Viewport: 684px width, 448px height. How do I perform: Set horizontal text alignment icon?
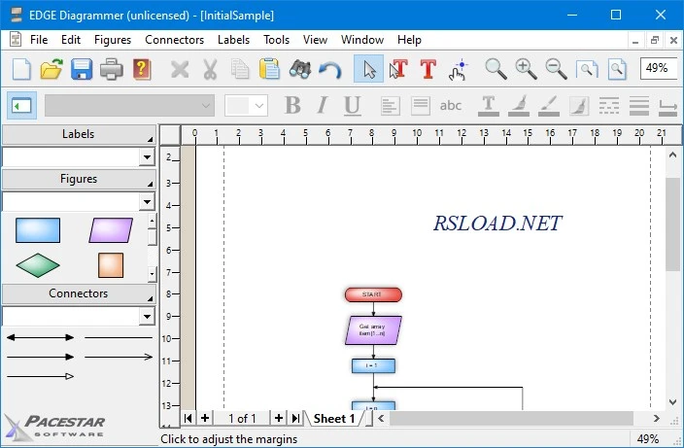pyautogui.click(x=390, y=106)
